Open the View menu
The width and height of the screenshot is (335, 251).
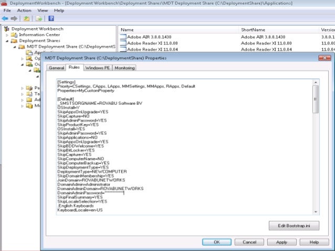43,10
